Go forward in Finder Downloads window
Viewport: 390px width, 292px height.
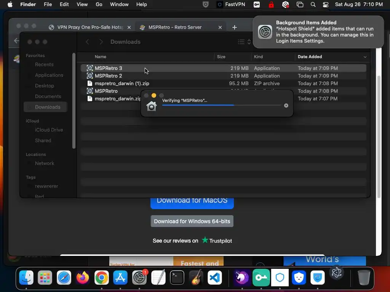click(101, 42)
